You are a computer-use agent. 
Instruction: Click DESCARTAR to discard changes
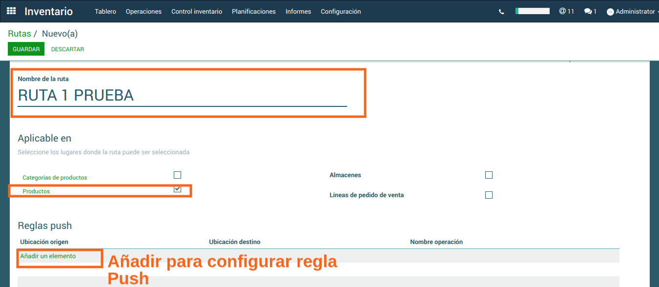[x=67, y=49]
